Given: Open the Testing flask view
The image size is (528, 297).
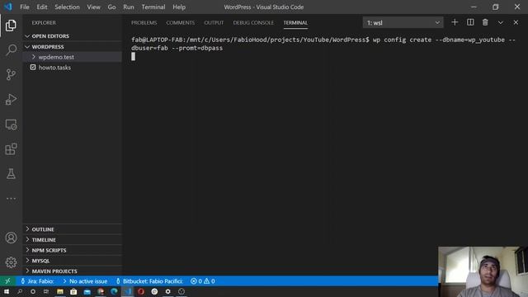Looking at the screenshot, I should pyautogui.click(x=11, y=174).
